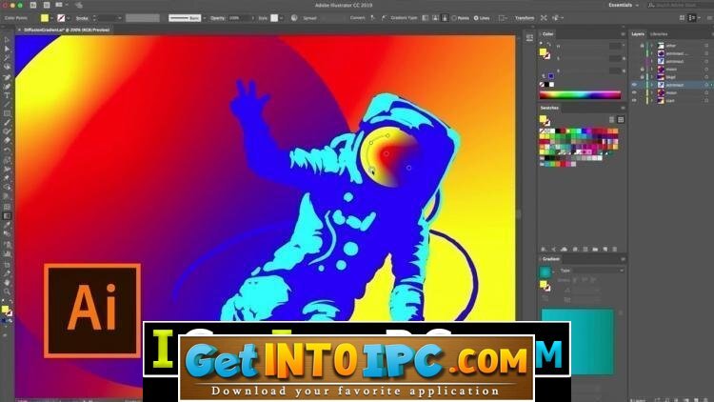This screenshot has height=402, width=714.
Task: Open the stroke weight dropdown
Action: tap(120, 18)
